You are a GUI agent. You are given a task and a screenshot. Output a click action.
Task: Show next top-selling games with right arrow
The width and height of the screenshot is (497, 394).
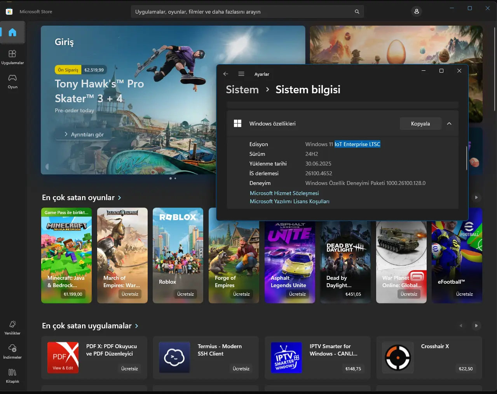click(476, 197)
